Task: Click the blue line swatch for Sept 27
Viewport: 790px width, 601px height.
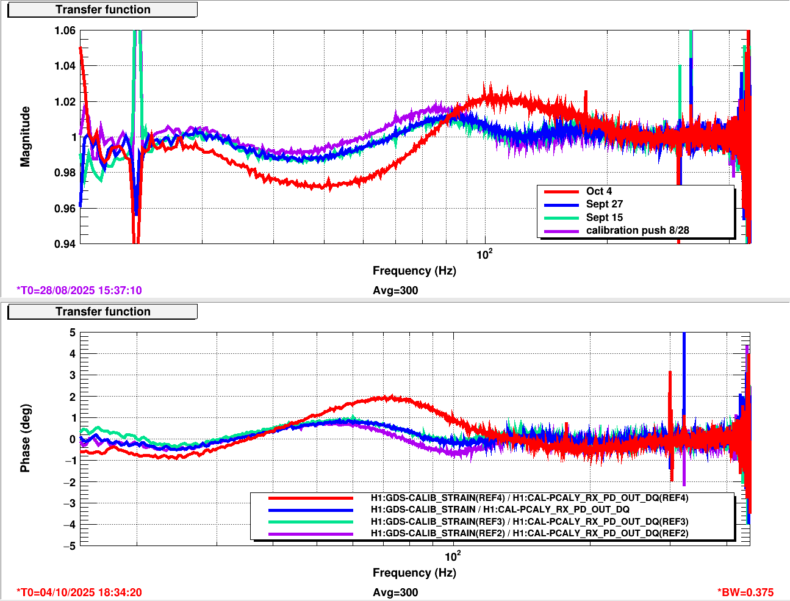Action: tap(561, 204)
